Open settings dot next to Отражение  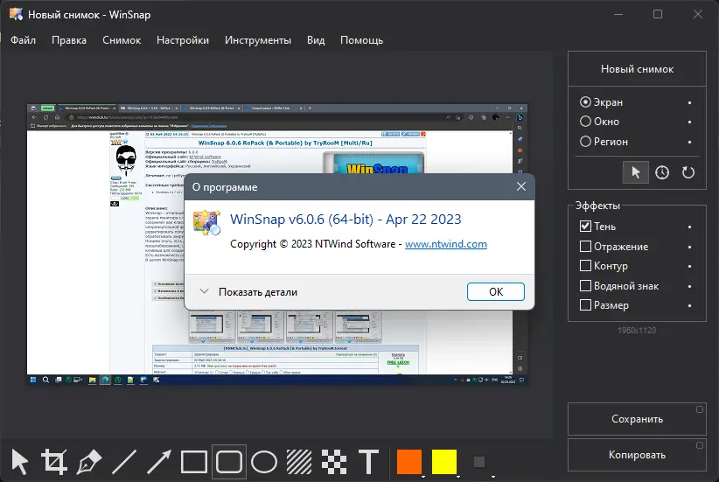pos(689,248)
